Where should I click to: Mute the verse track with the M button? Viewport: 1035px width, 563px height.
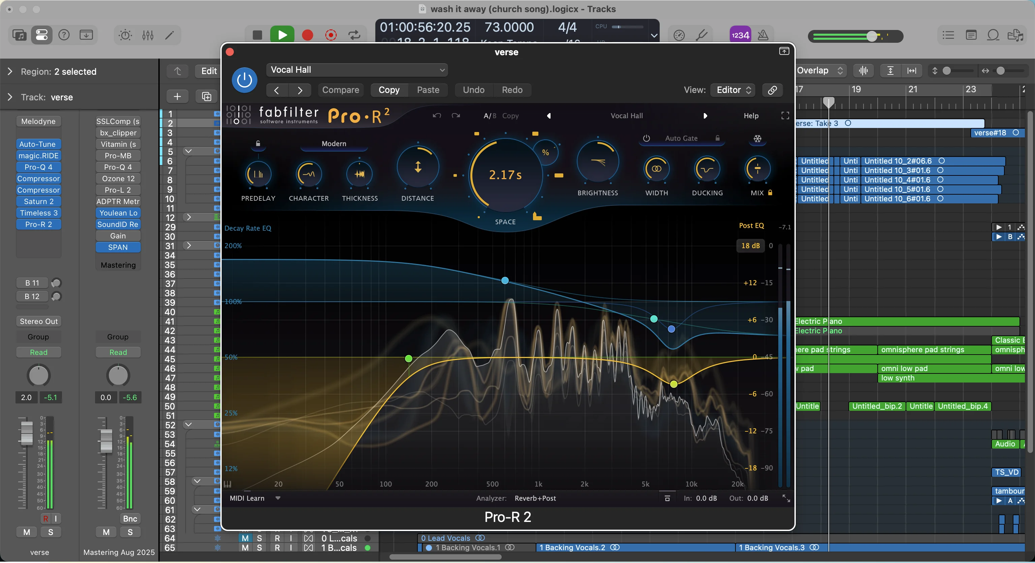pos(27,532)
